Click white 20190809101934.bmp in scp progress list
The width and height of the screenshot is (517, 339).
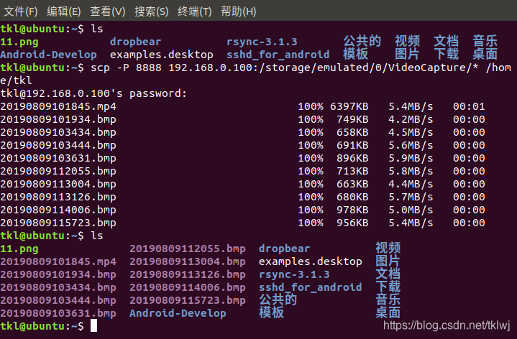pos(58,119)
